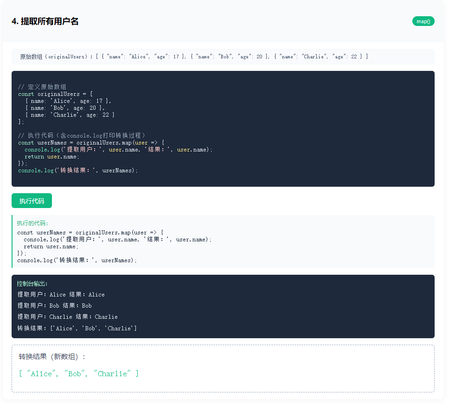The height and width of the screenshot is (404, 449).
Task: Click return user.name in executed code panel
Action: (51, 246)
